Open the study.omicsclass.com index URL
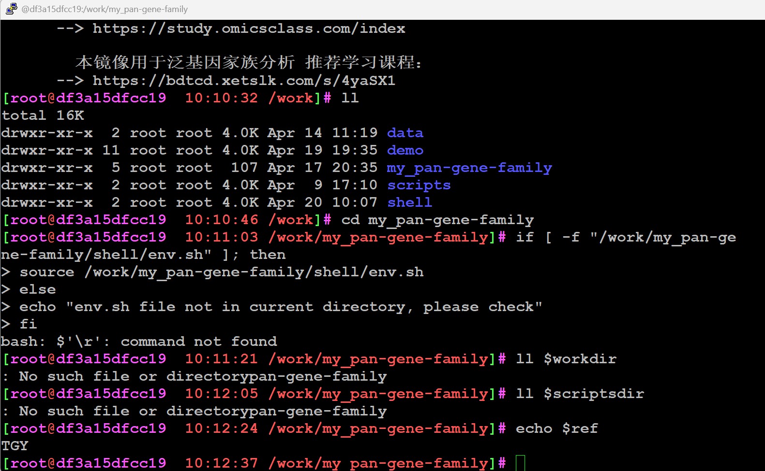This screenshot has height=471, width=765. pyautogui.click(x=249, y=29)
